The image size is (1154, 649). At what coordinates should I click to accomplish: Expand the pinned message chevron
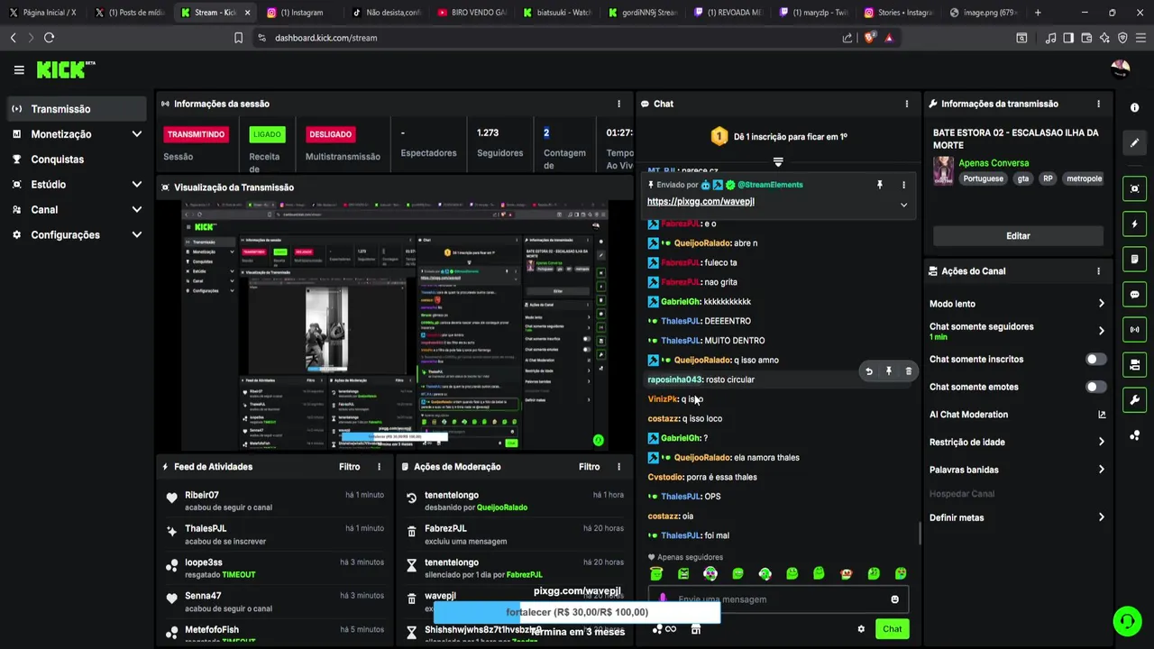click(903, 205)
